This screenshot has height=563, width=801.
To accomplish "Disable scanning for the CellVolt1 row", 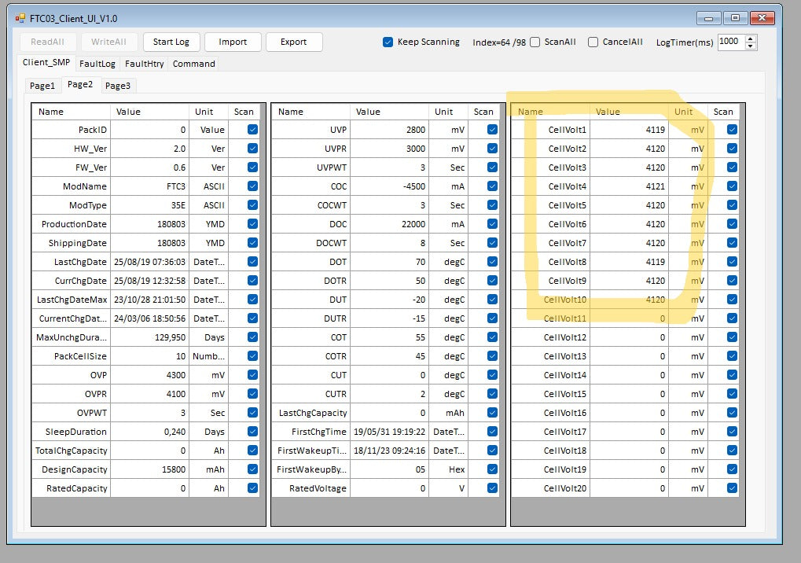I will tap(732, 129).
